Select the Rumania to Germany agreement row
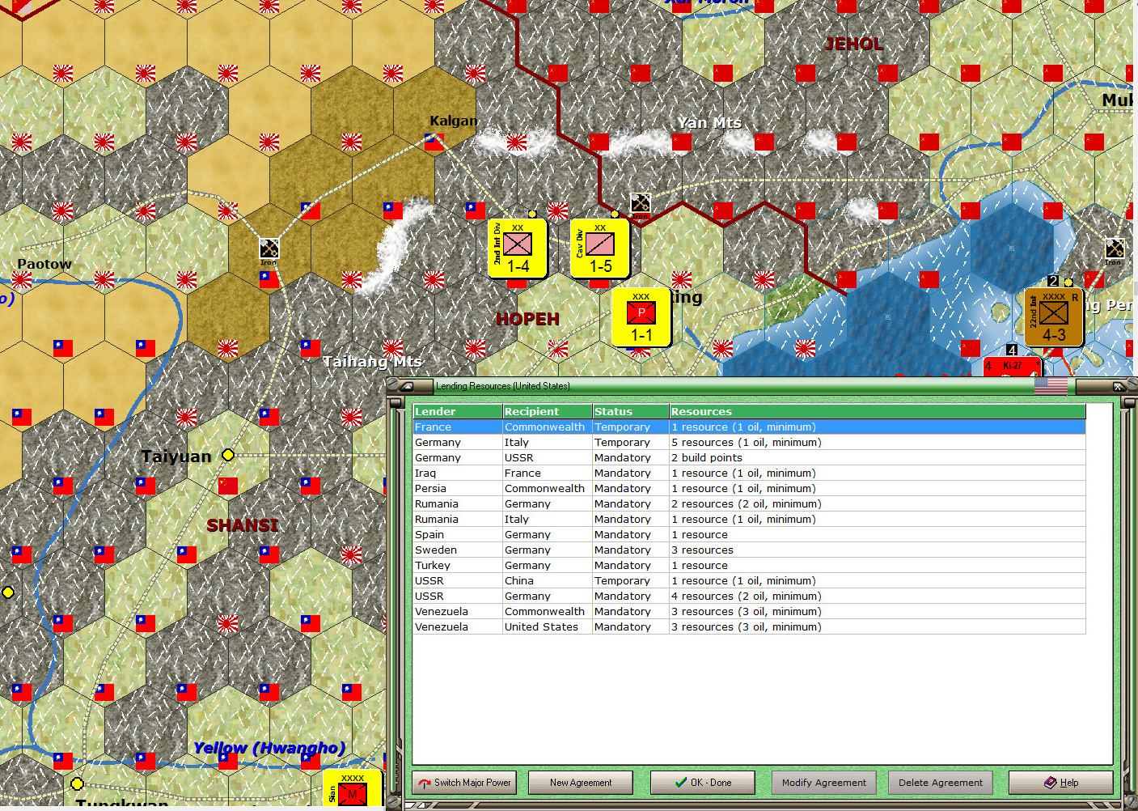Screen dimensions: 1138x811 click(x=749, y=503)
